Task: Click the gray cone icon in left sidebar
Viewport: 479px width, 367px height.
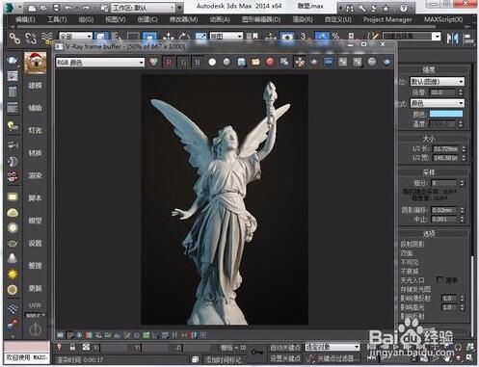Action: click(x=13, y=258)
